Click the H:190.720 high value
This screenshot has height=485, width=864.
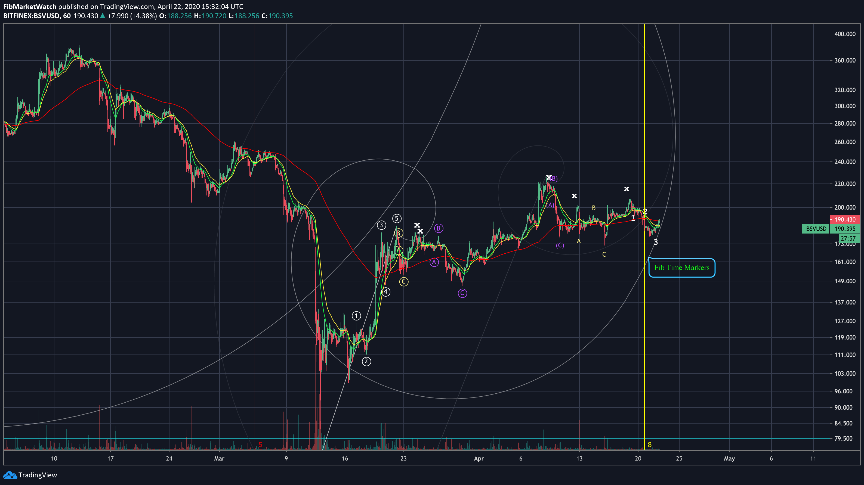click(x=210, y=16)
